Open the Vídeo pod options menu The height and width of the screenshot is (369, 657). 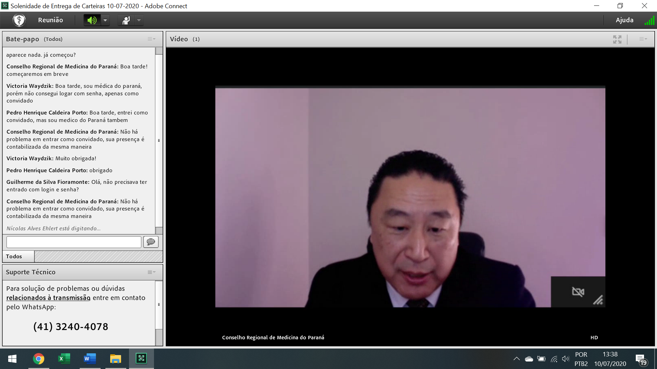(x=643, y=39)
